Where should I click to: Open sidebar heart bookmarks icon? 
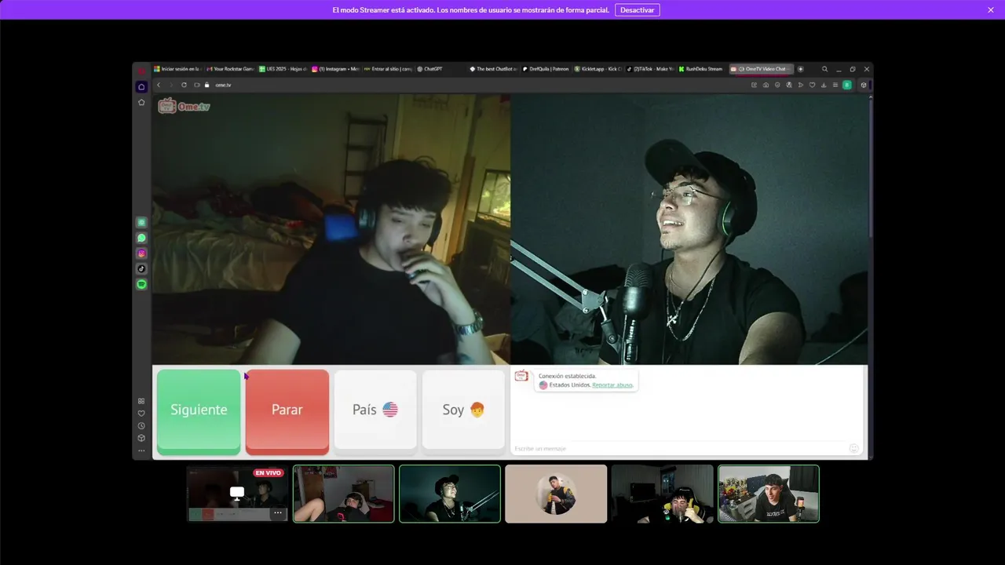click(141, 414)
